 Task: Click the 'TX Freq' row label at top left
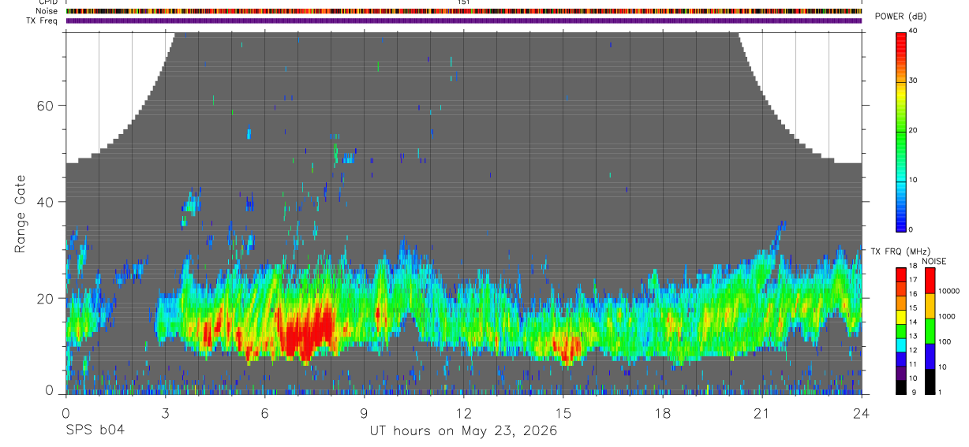click(41, 20)
